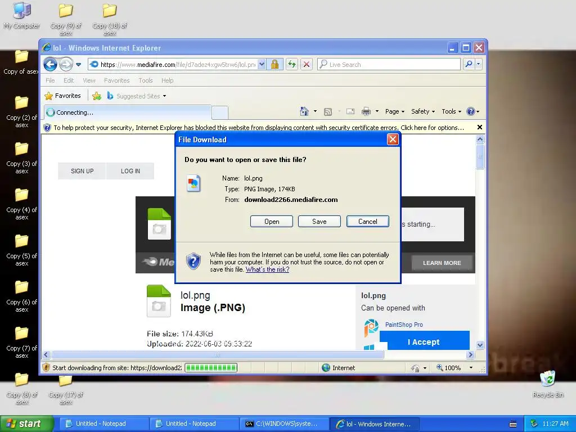Click the PaintShop Pro app icon
The image size is (576, 432).
coord(371,328)
